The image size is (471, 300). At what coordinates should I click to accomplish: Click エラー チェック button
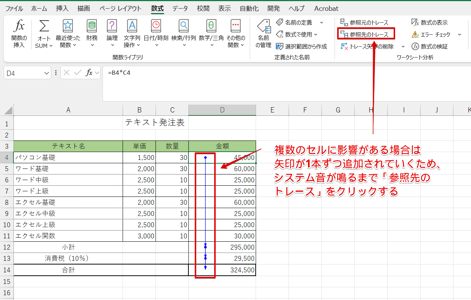click(x=431, y=34)
